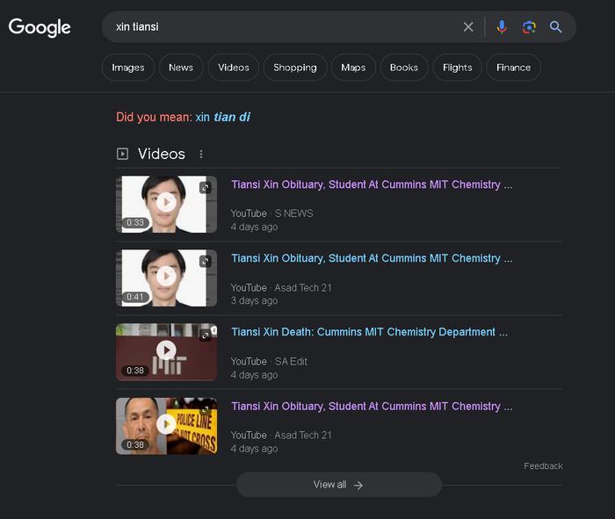Open the 3 days ago Obituary video link
This screenshot has height=519, width=615.
(372, 258)
